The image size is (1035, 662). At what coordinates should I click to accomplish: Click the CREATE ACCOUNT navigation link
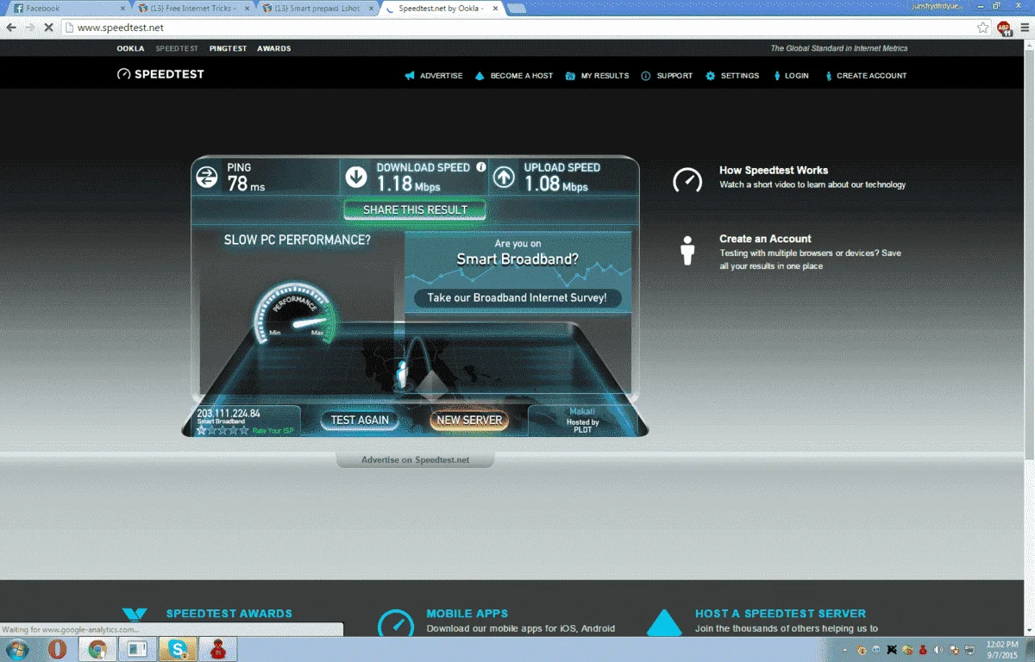(872, 76)
